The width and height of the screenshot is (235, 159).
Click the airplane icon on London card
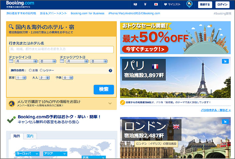tap(225, 121)
